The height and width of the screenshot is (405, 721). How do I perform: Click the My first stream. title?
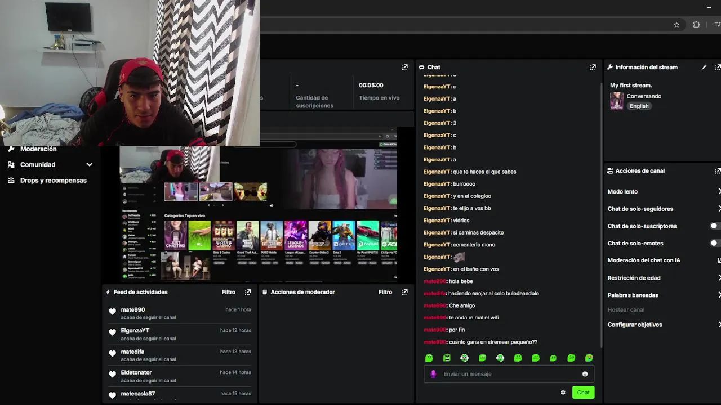(x=631, y=85)
